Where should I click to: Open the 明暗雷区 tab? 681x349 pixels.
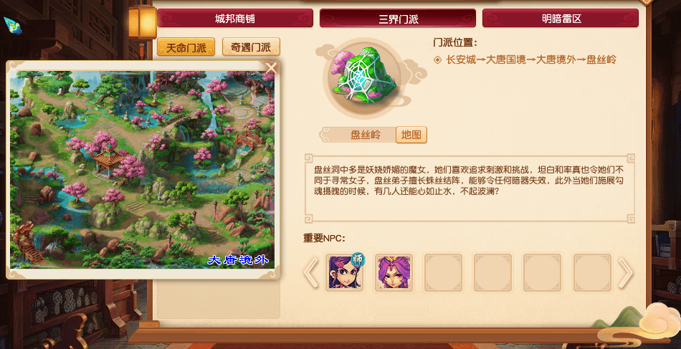click(561, 19)
